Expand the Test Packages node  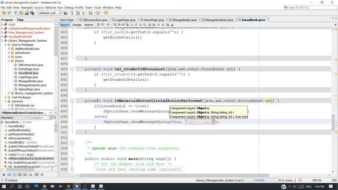6,97
